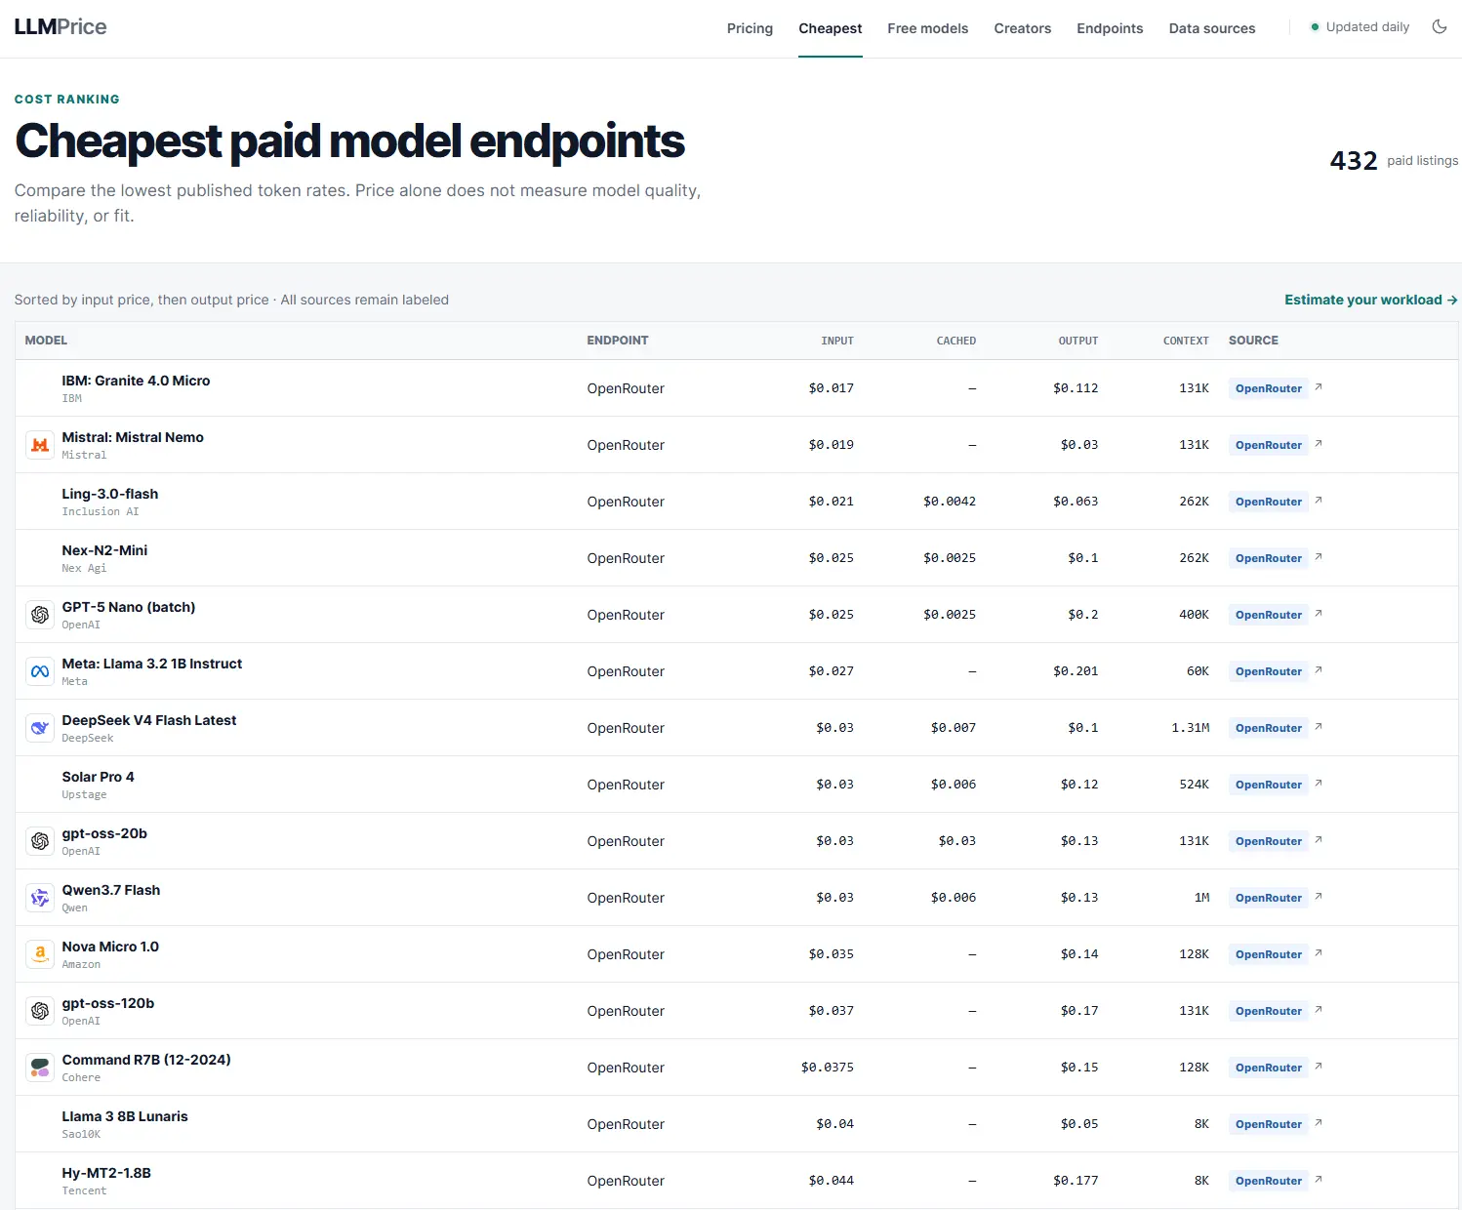Click the Qwen logo beside Qwen3.7 Flash
Image resolution: width=1462 pixels, height=1210 pixels.
(x=40, y=898)
